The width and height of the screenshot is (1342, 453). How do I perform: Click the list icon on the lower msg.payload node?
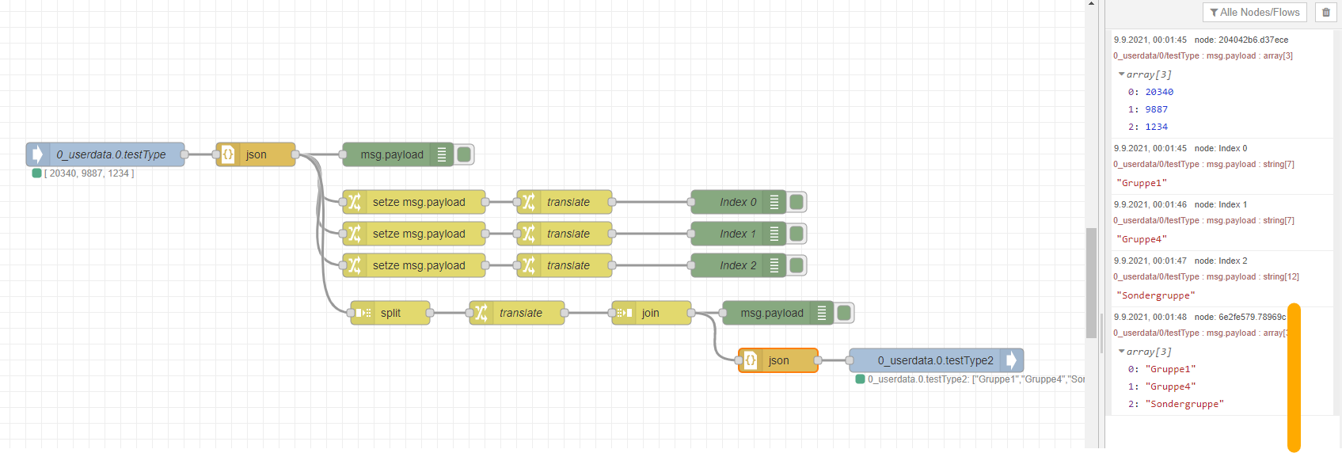[822, 313]
